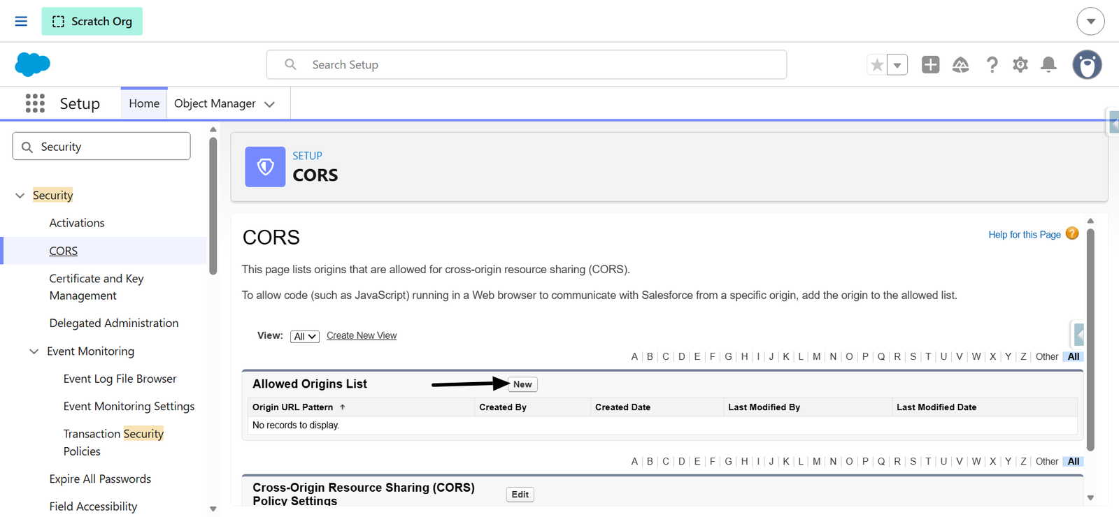Click the Salesforce cloud logo
This screenshot has height=517, width=1119.
point(32,64)
